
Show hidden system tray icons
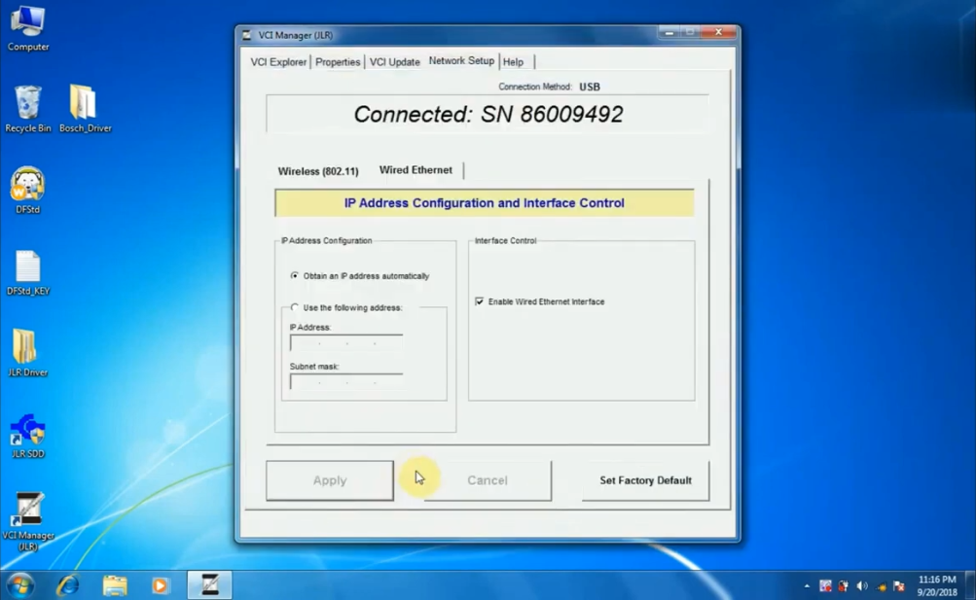(807, 585)
